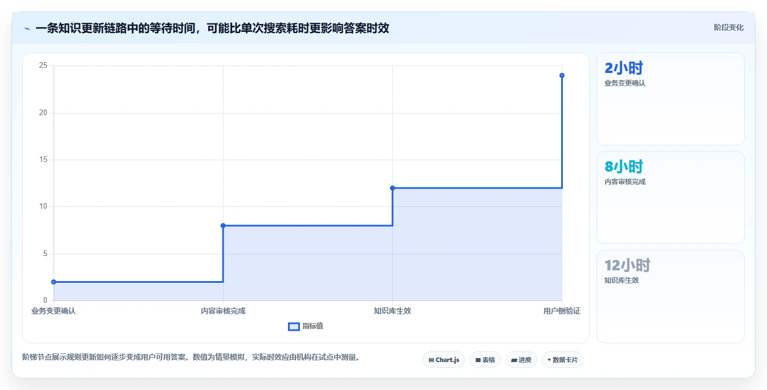Click 业务变更确认 label under 2小时
The height and width of the screenshot is (390, 767).
[x=625, y=83]
